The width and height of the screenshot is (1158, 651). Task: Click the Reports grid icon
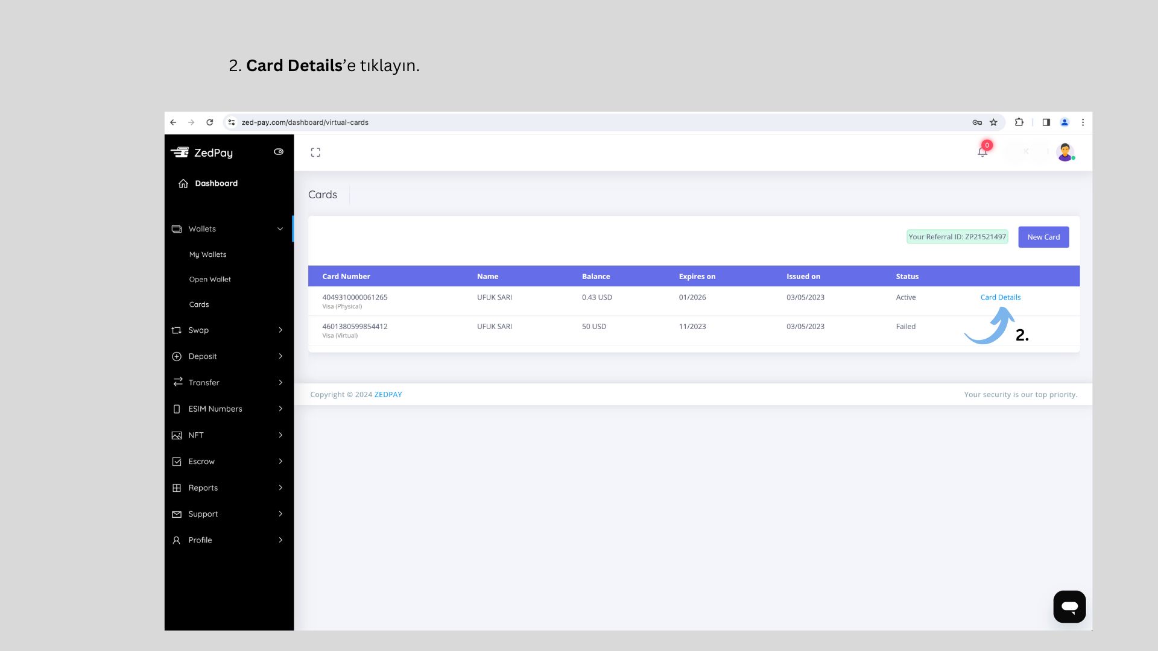pyautogui.click(x=177, y=488)
